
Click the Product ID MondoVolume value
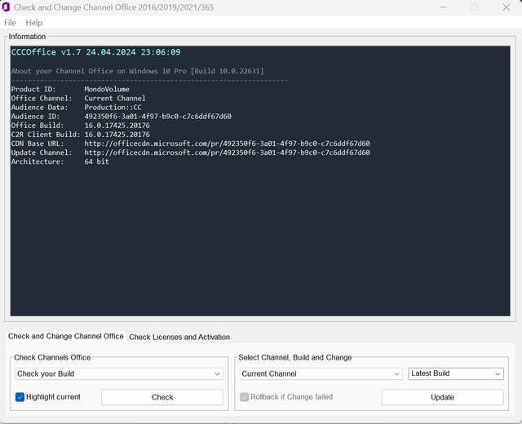(107, 89)
